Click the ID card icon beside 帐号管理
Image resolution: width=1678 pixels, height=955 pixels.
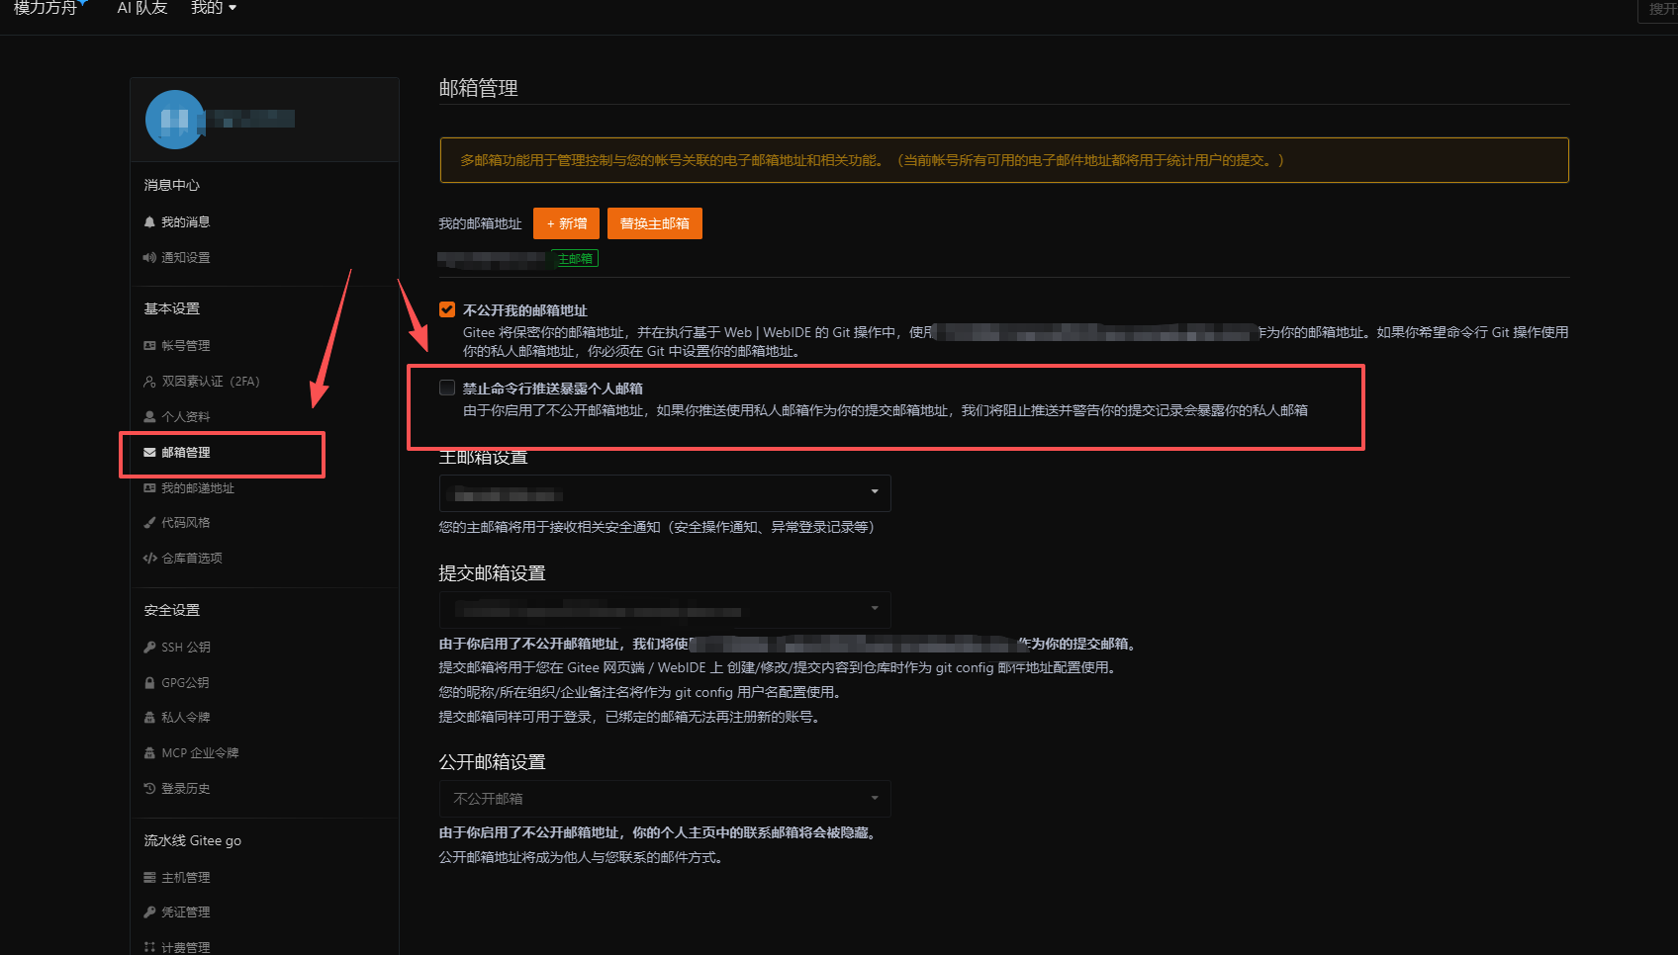149,346
